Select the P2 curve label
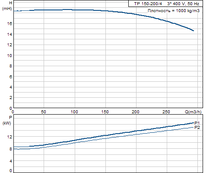Screen dimensions: 216x173 (x=197, y=128)
